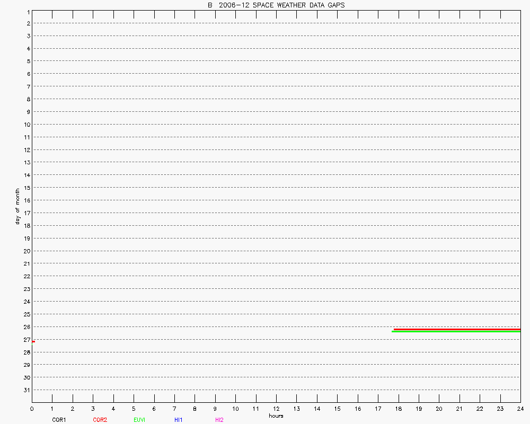Click day 27 label on y-axis
Viewport: 530px width, 424px height.
click(x=26, y=340)
